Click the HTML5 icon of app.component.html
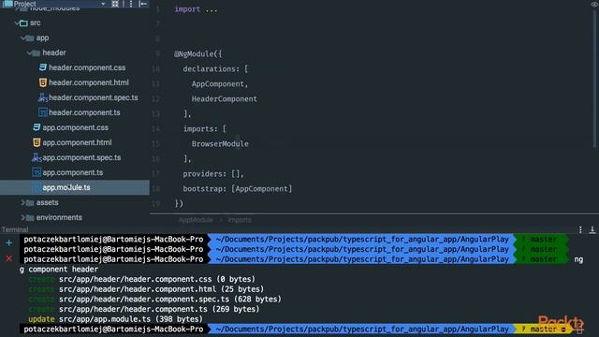599x337 pixels. (37, 142)
